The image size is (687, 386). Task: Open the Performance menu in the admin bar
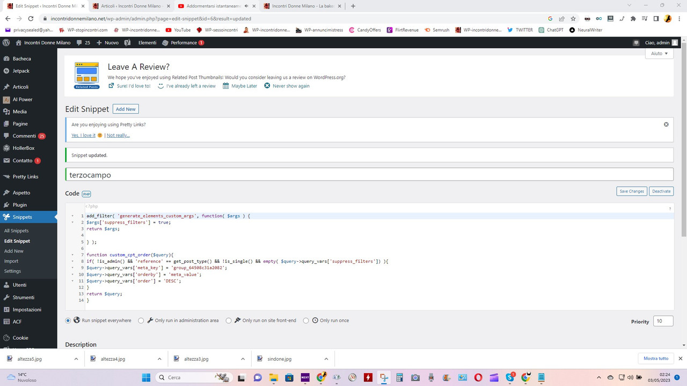point(183,42)
